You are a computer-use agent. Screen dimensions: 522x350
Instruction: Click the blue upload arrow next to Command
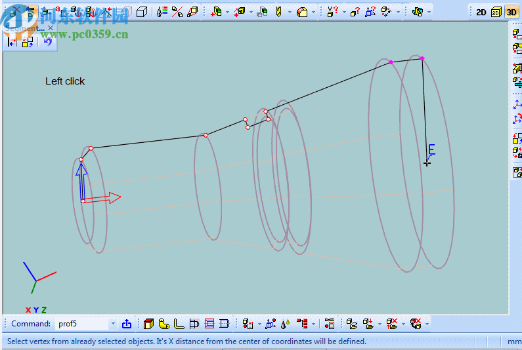tap(127, 324)
